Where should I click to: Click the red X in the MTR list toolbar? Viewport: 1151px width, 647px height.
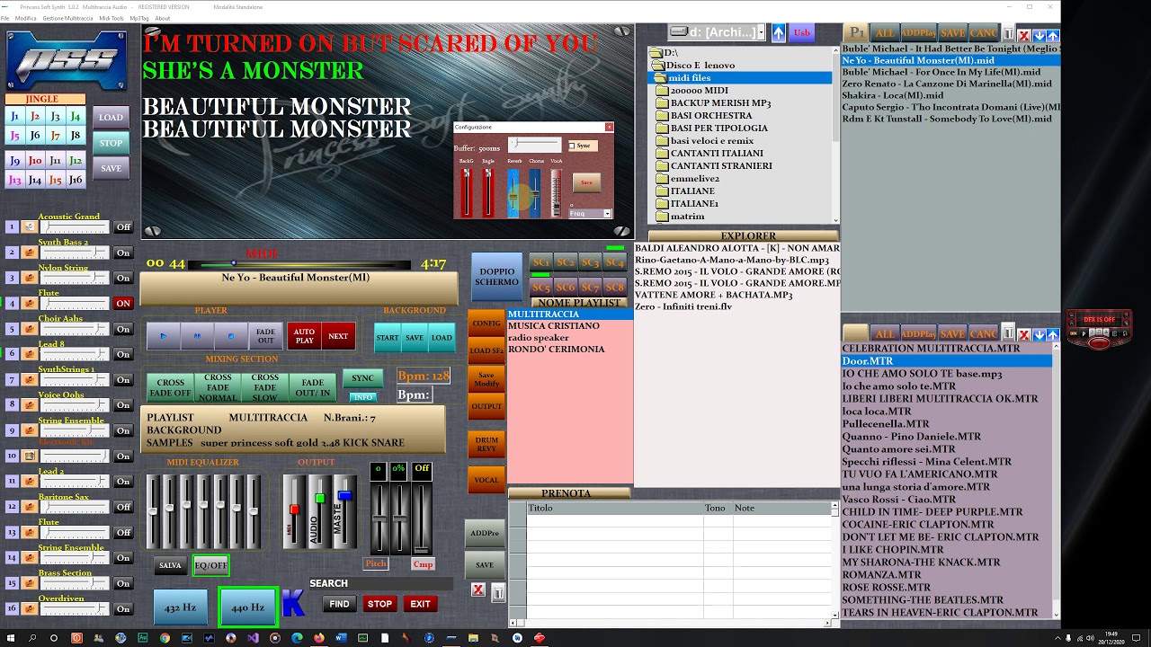1024,334
